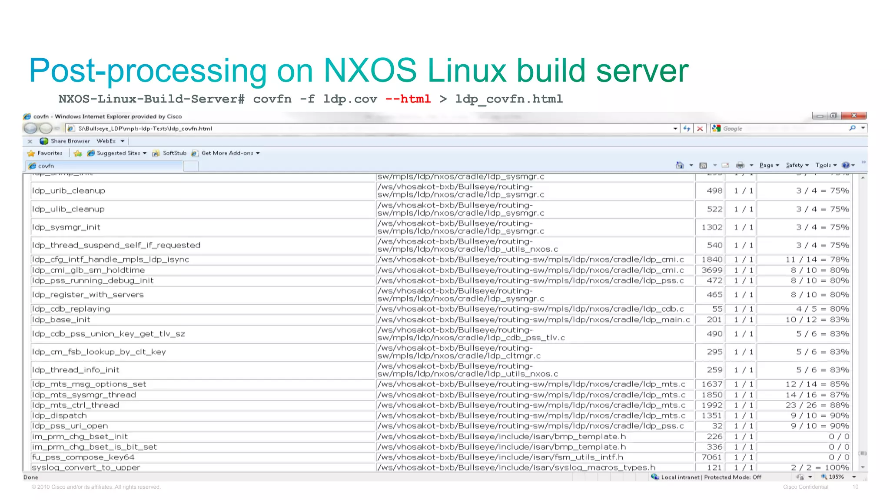
Task: Click the IE logo in title bar
Action: [27, 116]
